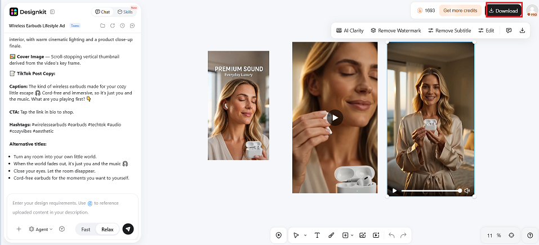Click the fit-to-screen target icon
Screen dimensions: 539x245
511,235
